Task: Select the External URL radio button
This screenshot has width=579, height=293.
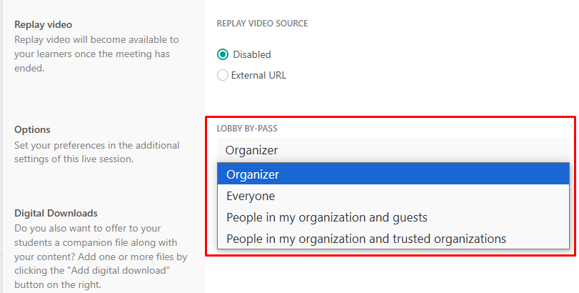Action: pyautogui.click(x=222, y=75)
